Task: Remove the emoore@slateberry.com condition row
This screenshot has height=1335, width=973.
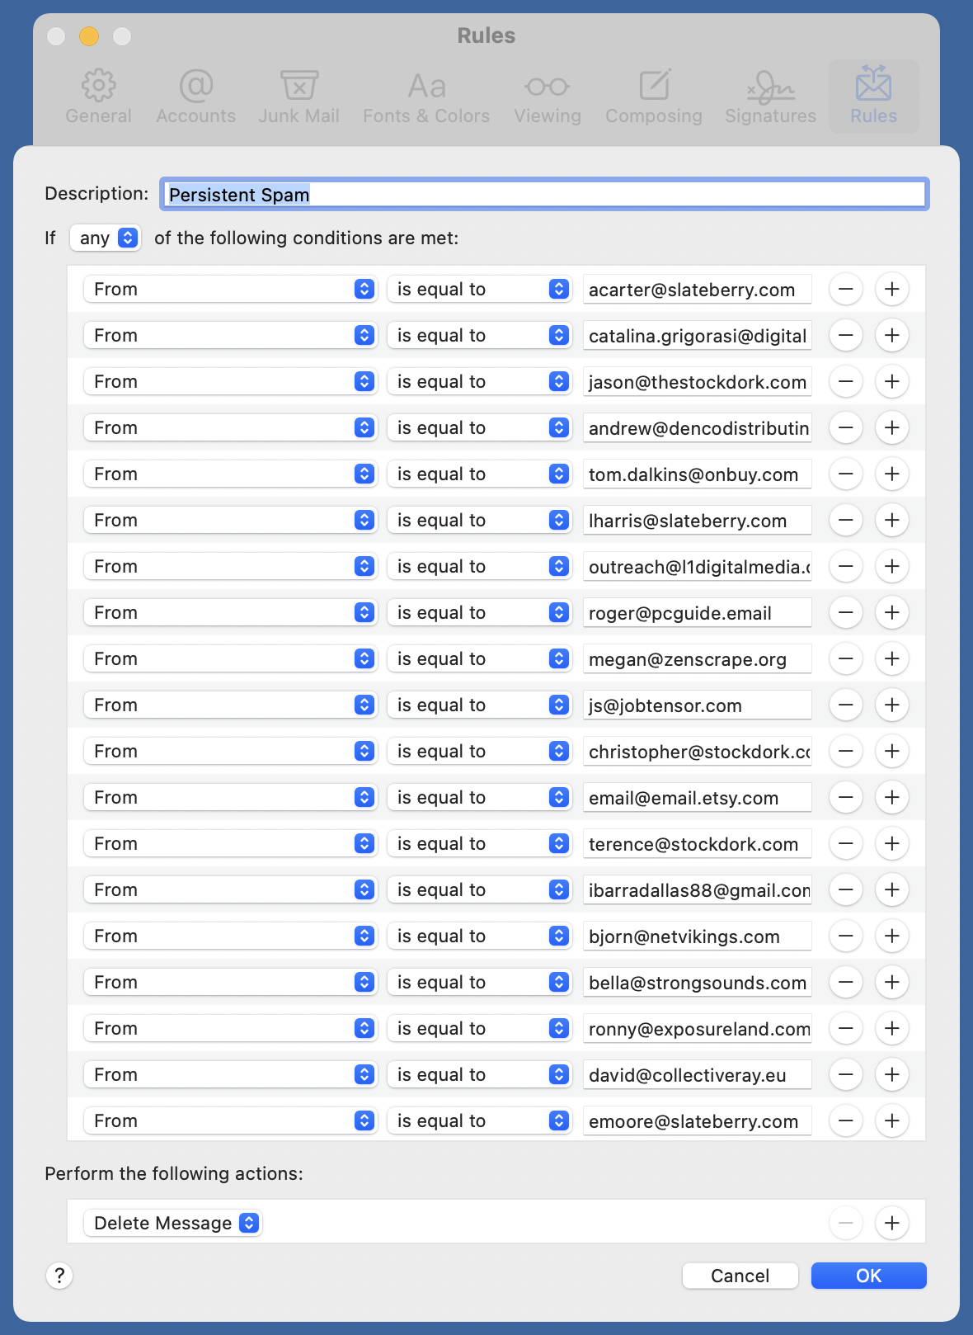Action: pos(845,1121)
